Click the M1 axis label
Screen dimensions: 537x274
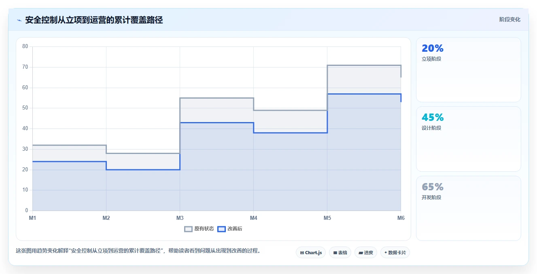click(32, 218)
